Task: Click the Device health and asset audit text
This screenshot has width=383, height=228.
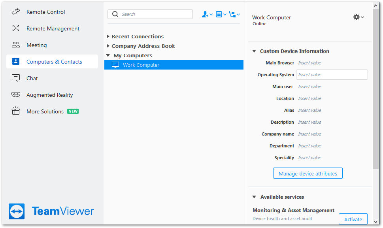Action: [282, 219]
